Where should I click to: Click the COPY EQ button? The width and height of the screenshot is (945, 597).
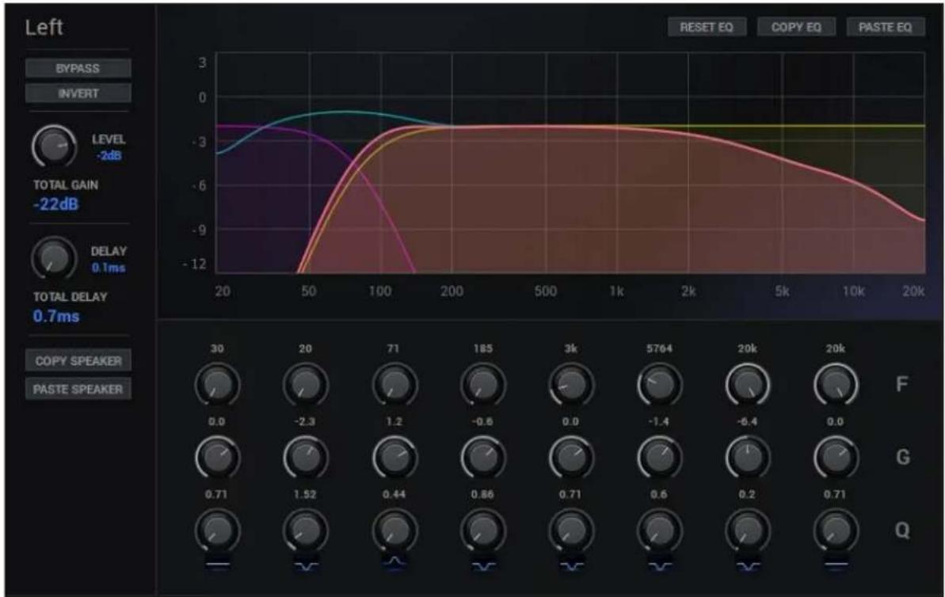[796, 27]
